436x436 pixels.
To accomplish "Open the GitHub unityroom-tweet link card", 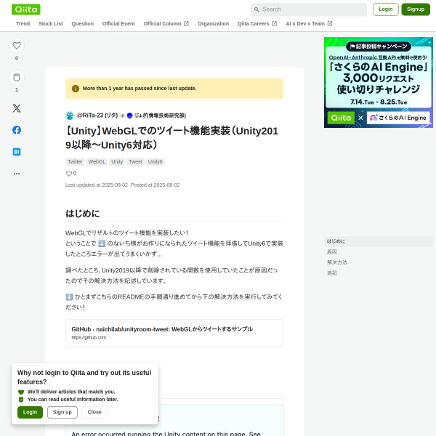I will coord(174,334).
